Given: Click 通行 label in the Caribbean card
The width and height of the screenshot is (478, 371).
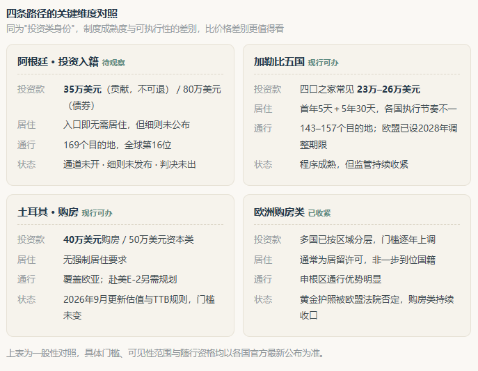Looking at the screenshot, I should [x=263, y=129].
